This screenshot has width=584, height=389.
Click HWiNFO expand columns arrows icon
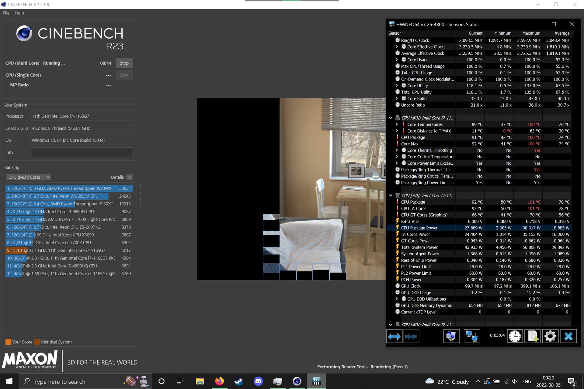click(x=394, y=336)
